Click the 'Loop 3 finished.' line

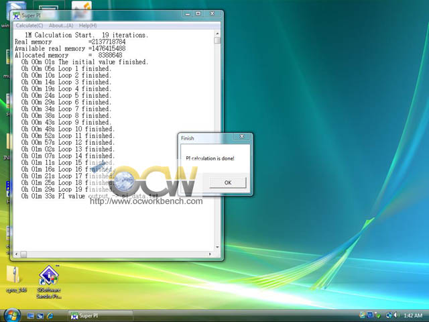[x=66, y=82]
